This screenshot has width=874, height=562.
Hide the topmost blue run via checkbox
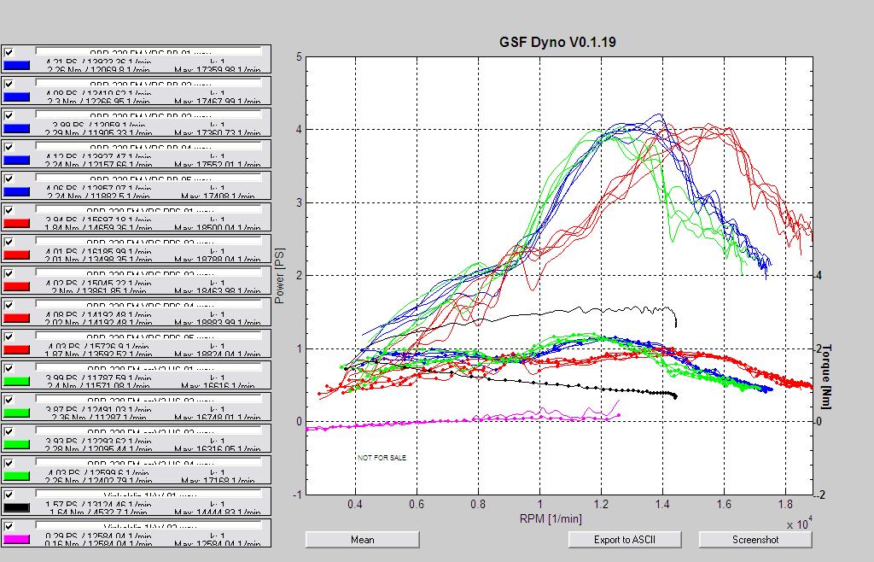(9, 52)
